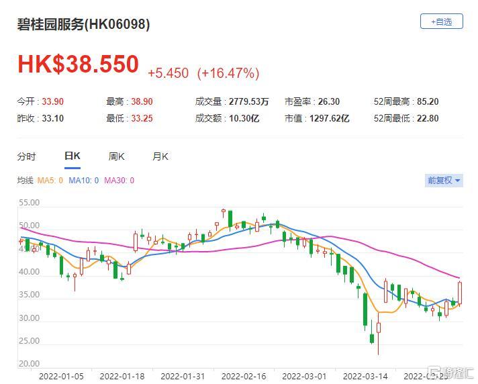
Task: Switch to the 分时 intraday tab
Action: 26,156
